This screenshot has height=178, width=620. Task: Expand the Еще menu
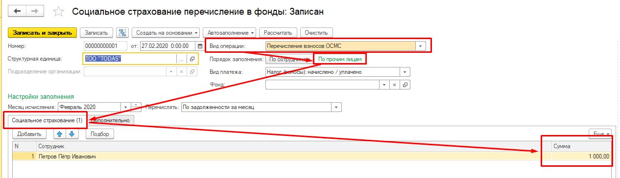pyautogui.click(x=601, y=133)
